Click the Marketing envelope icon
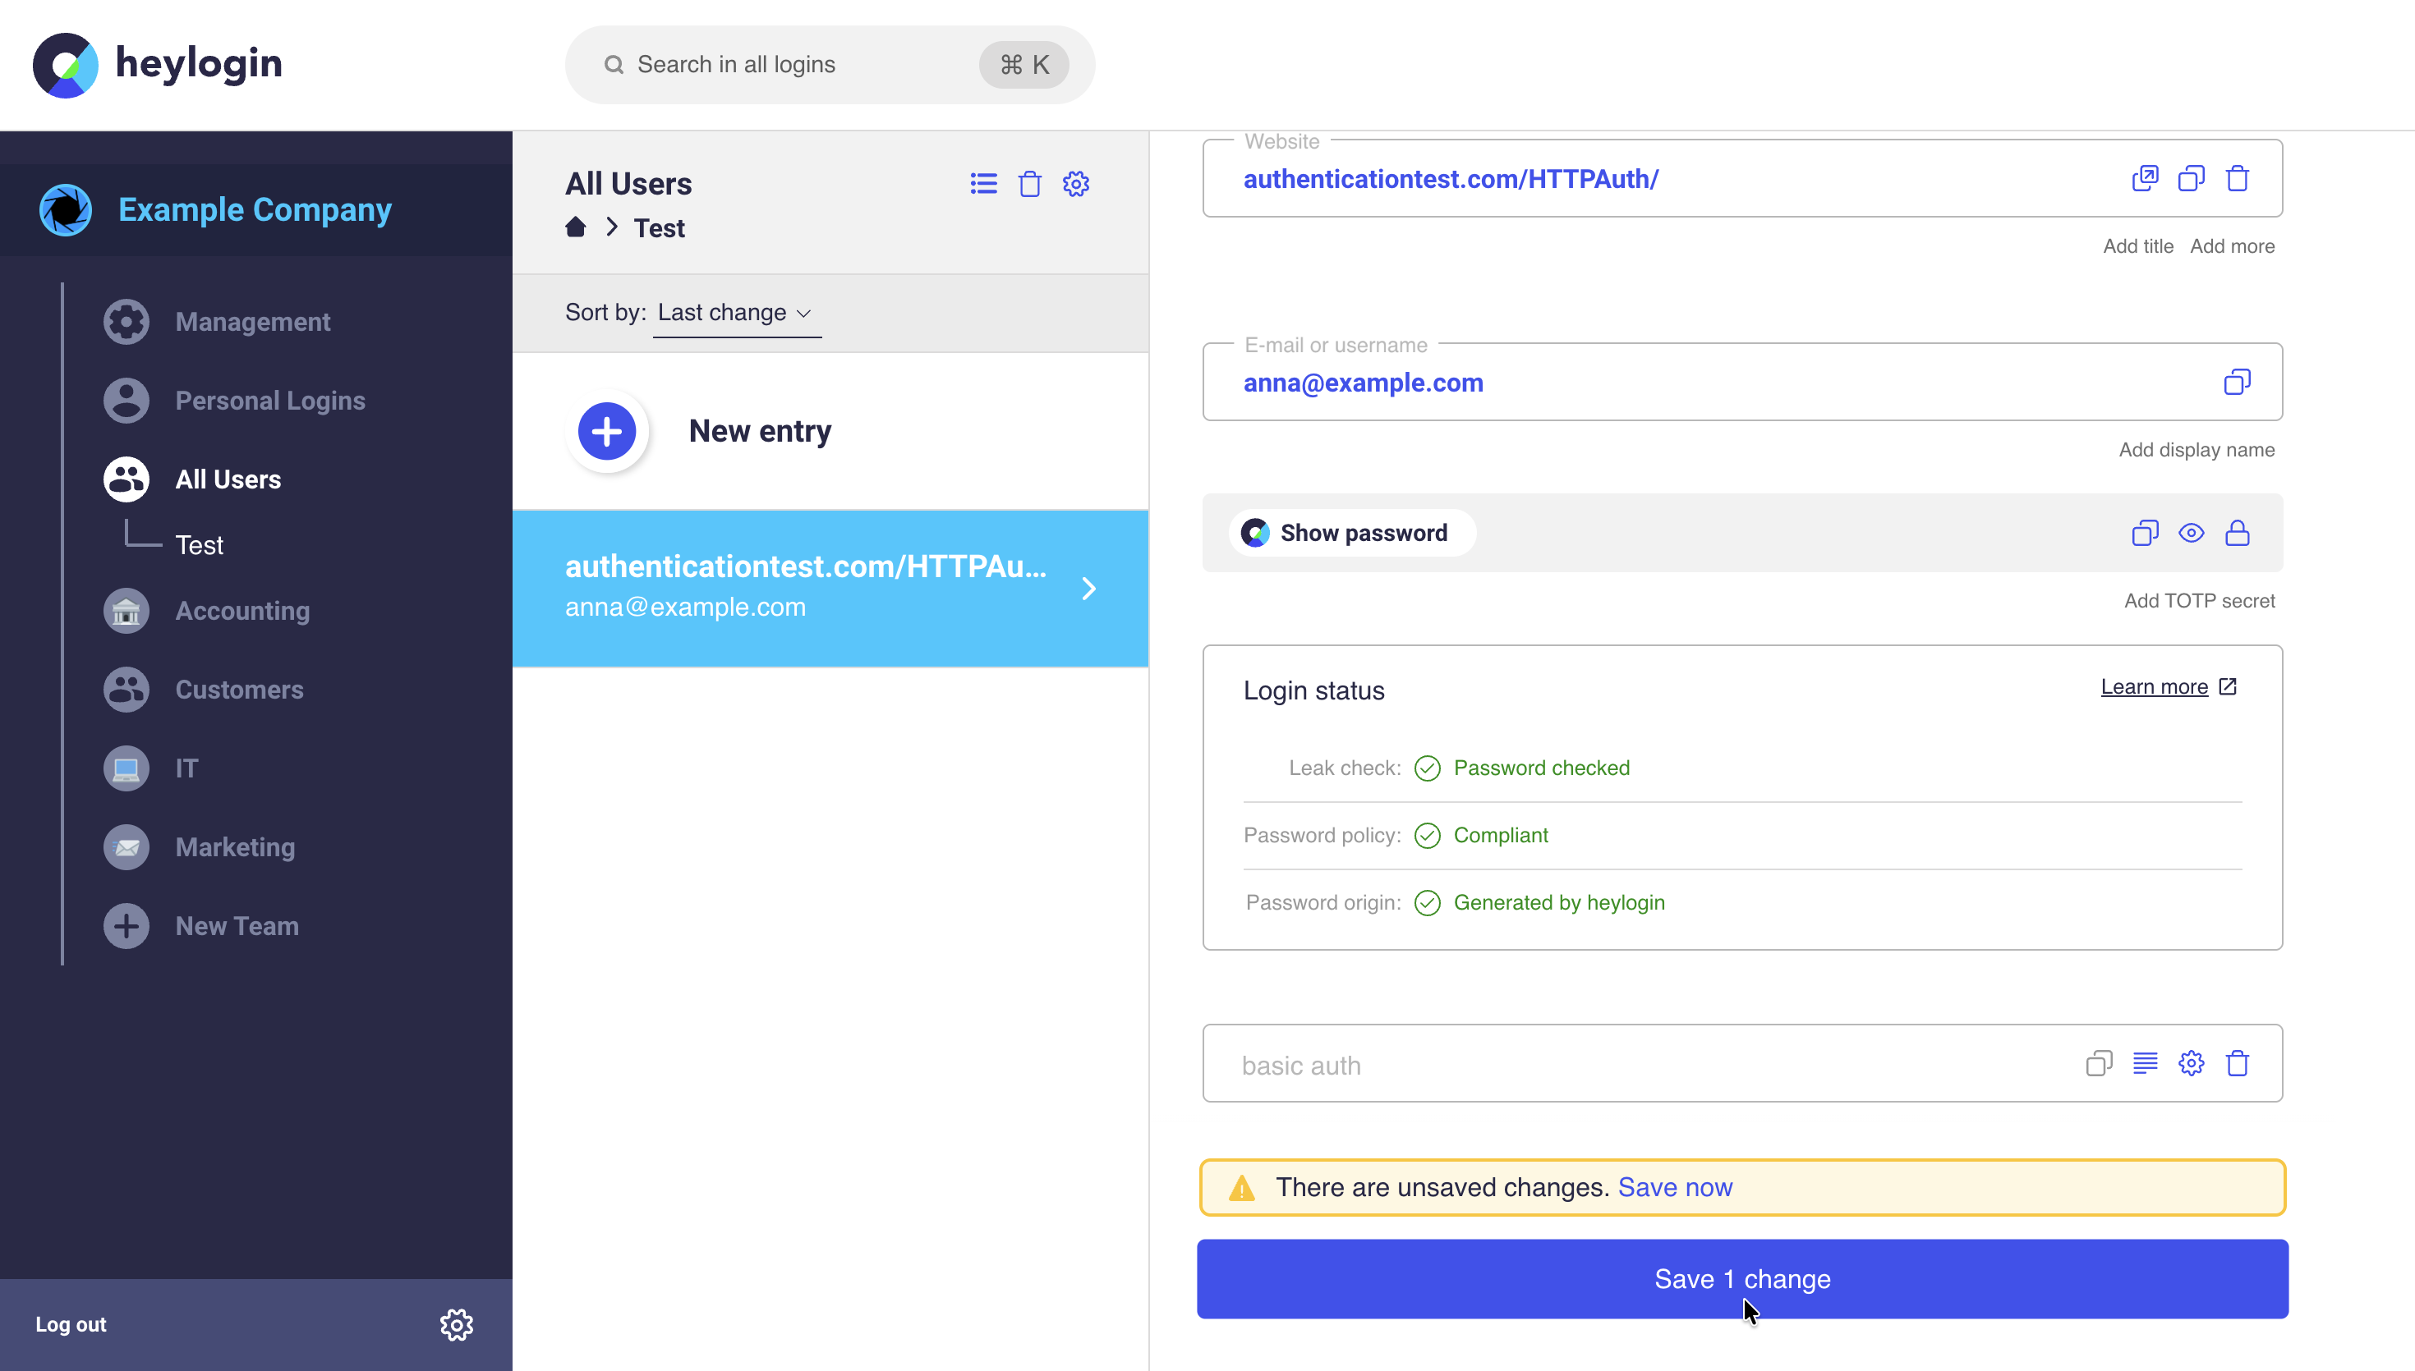The width and height of the screenshot is (2415, 1371). coord(126,847)
